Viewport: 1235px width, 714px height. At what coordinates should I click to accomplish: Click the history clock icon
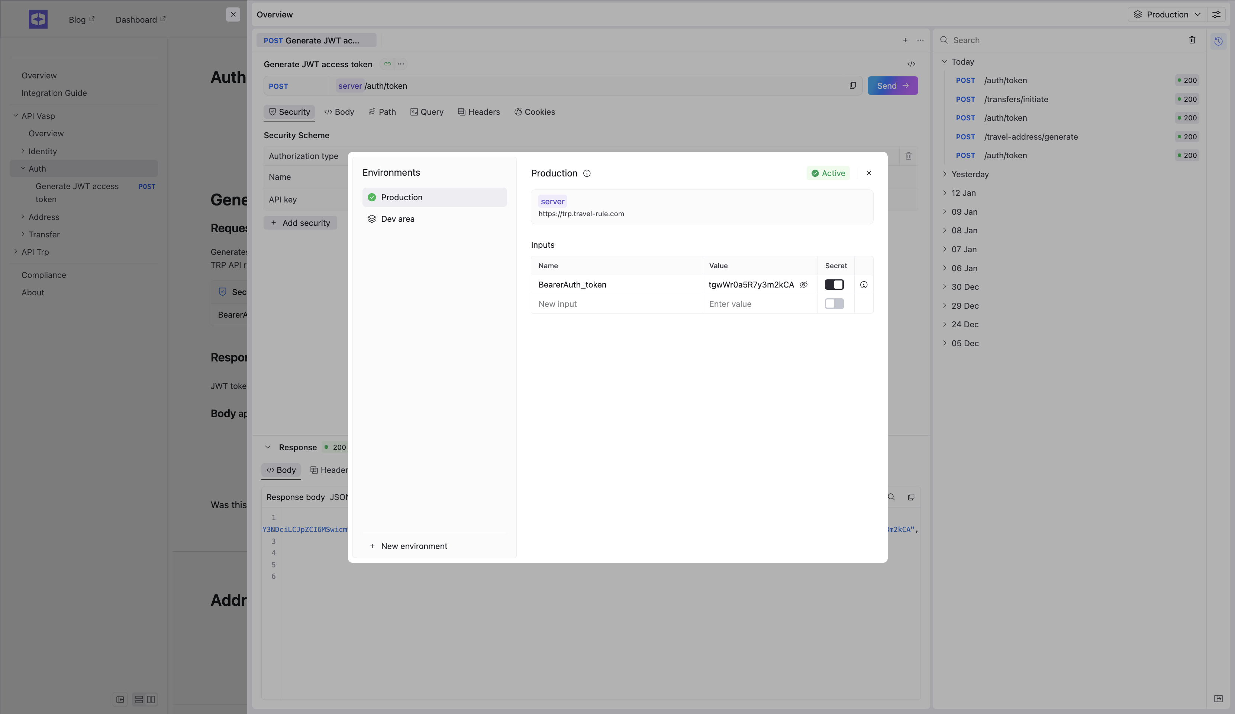[x=1218, y=41]
